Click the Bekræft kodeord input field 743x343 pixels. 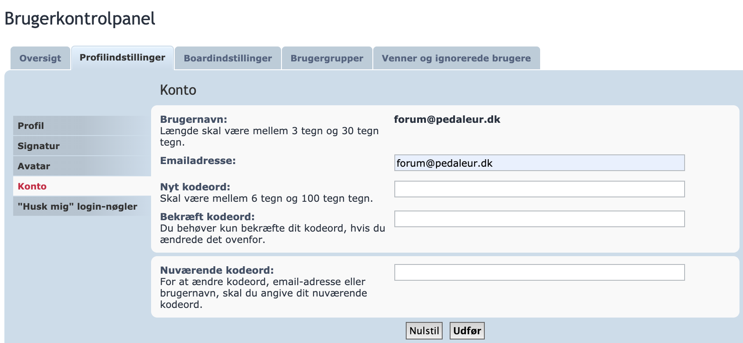click(539, 219)
